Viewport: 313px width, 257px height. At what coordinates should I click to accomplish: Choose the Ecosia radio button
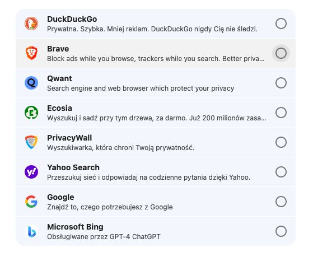(x=281, y=113)
